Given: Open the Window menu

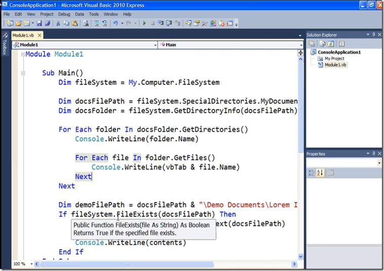Looking at the screenshot, I should [x=111, y=14].
